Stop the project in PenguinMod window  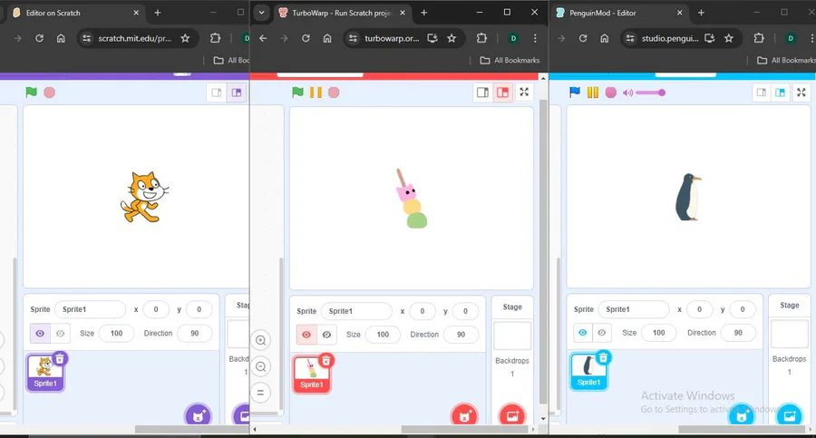pyautogui.click(x=611, y=92)
